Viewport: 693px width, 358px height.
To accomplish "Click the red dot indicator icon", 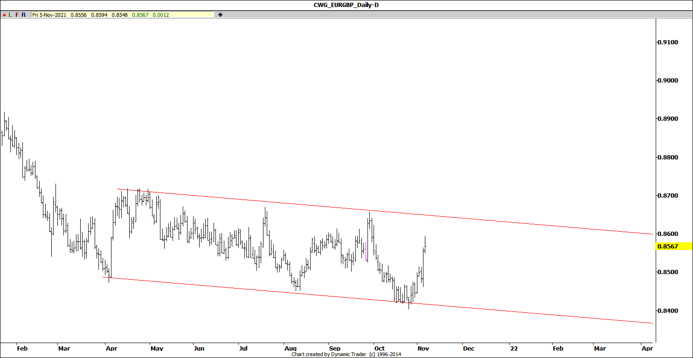I will [x=4, y=15].
